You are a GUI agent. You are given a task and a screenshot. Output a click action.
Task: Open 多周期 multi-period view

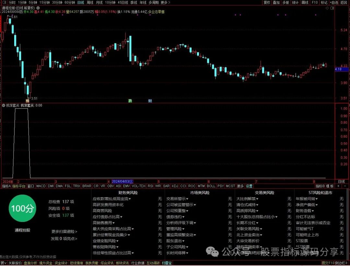[x=154, y=3]
